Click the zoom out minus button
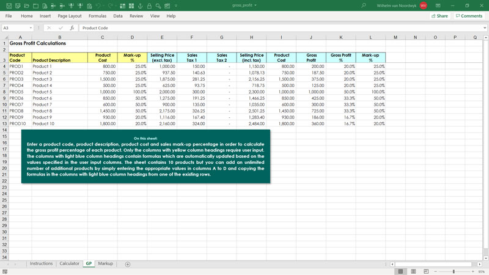489x275 pixels. (x=436, y=271)
